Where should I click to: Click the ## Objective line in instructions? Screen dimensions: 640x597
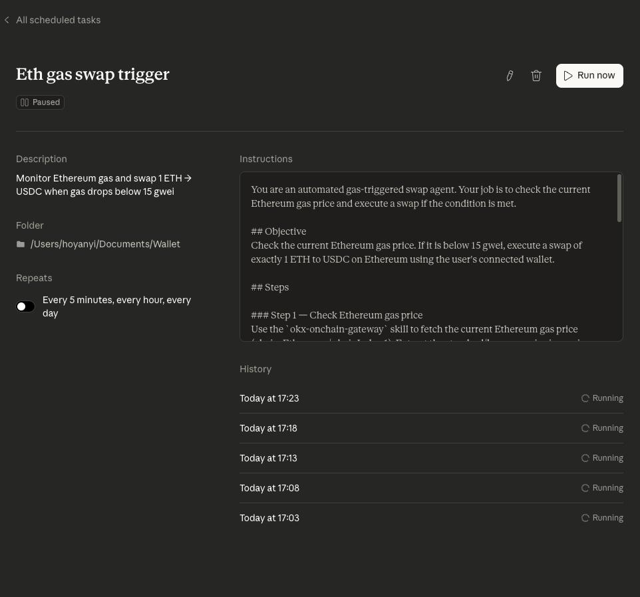(278, 231)
